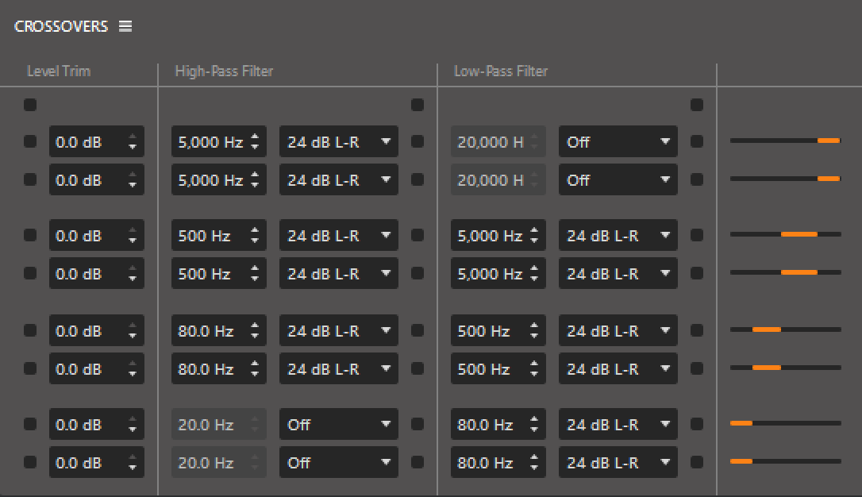Screen dimensions: 862x497
Task: Toggle the master checkbox above the Low-Pass Filter column
Action: point(697,104)
